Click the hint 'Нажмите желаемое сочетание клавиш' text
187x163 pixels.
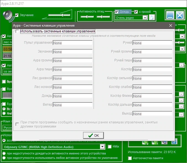coord(94,36)
